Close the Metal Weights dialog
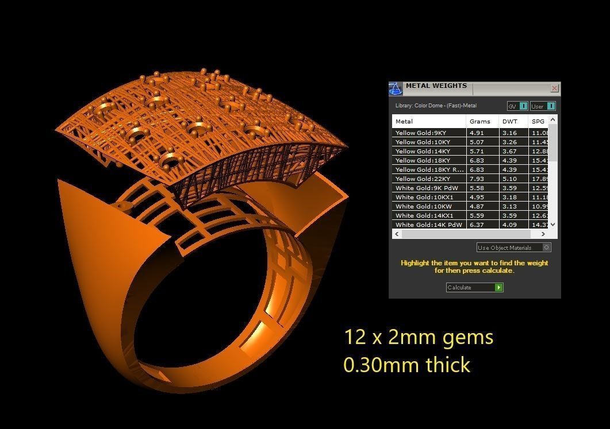Screen dimensions: 610x429 coord(554,88)
